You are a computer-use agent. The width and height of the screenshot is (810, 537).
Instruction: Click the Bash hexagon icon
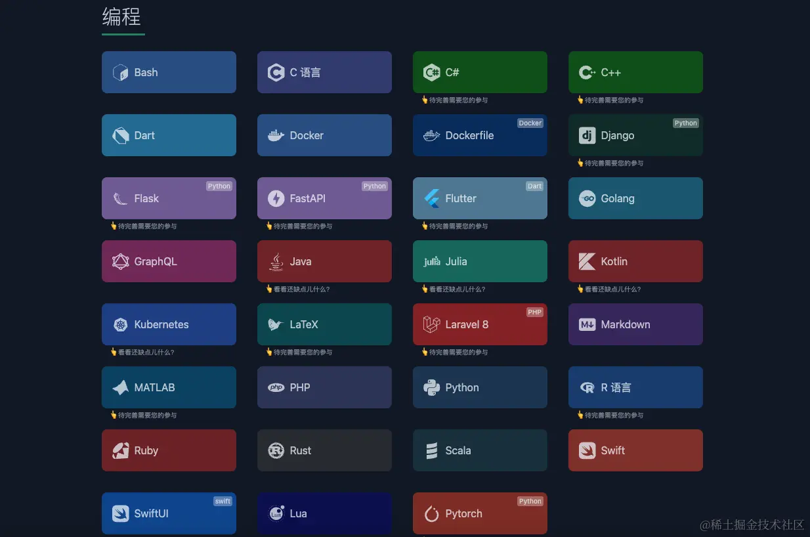120,72
